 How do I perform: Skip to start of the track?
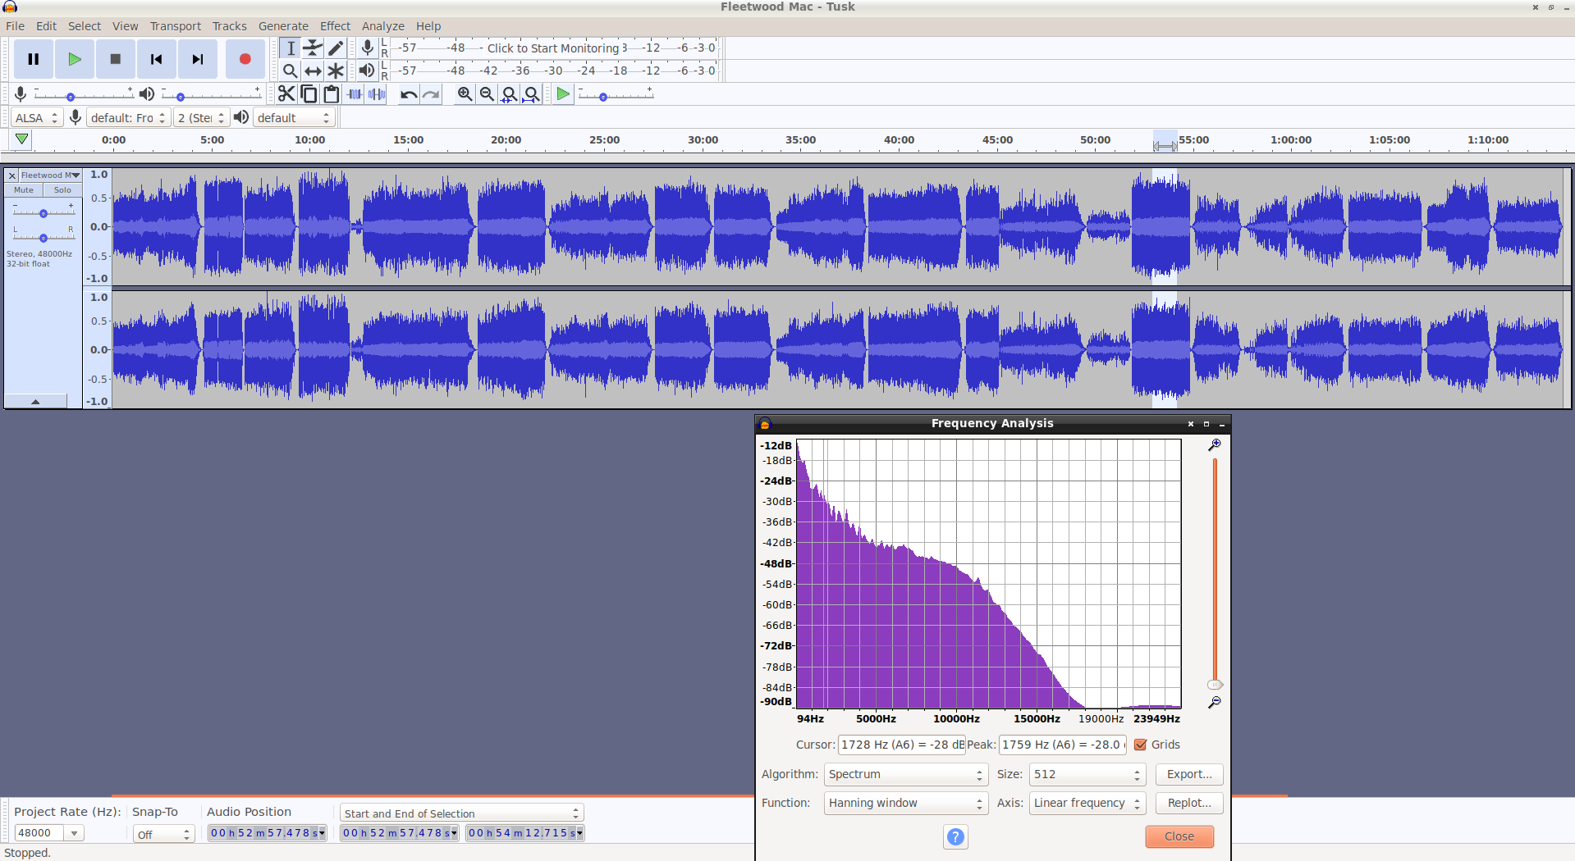(157, 59)
